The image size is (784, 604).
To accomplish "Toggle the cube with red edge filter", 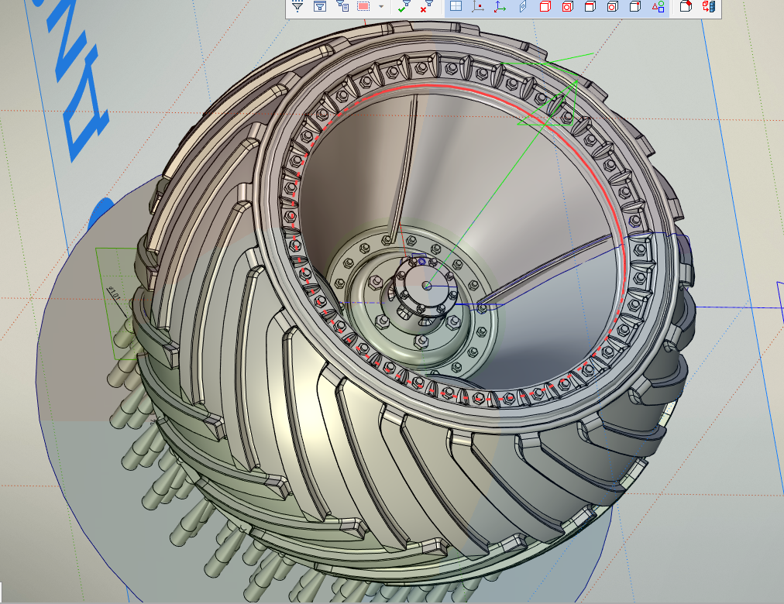I will 590,6.
